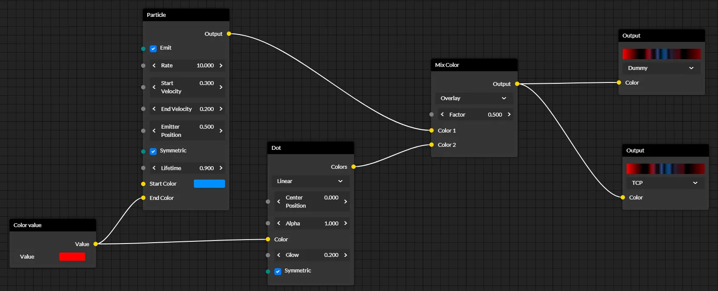Screen dimensions: 718x291
Task: Open the Overlay blend mode dropdown
Action: pos(474,98)
